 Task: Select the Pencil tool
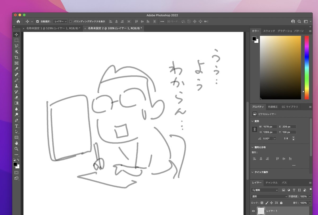click(x=16, y=80)
